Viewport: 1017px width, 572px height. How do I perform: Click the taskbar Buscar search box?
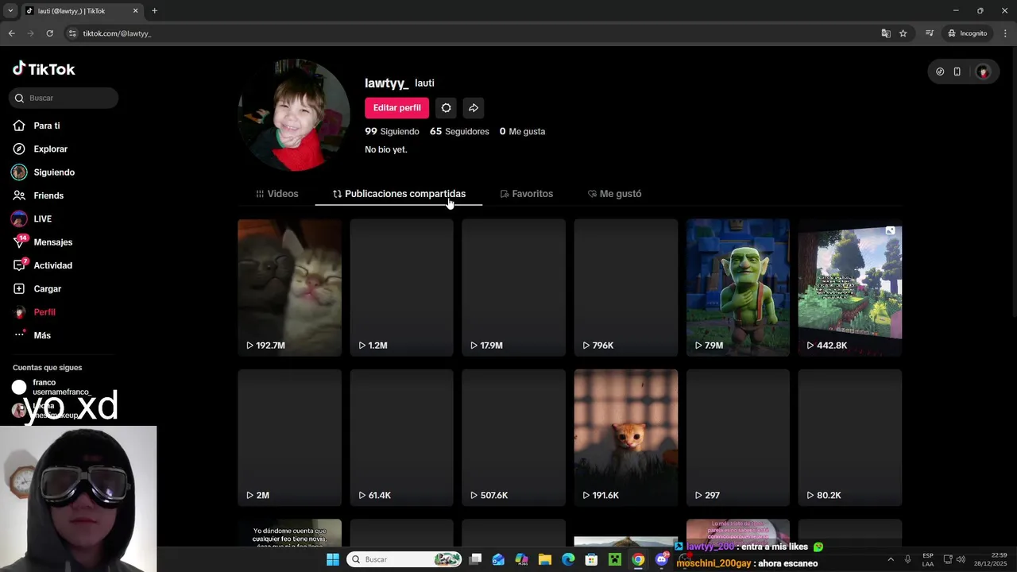(x=405, y=559)
